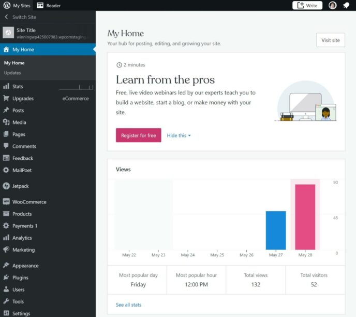356x317 pixels.
Task: Click the Media icon
Action: [x=6, y=122]
